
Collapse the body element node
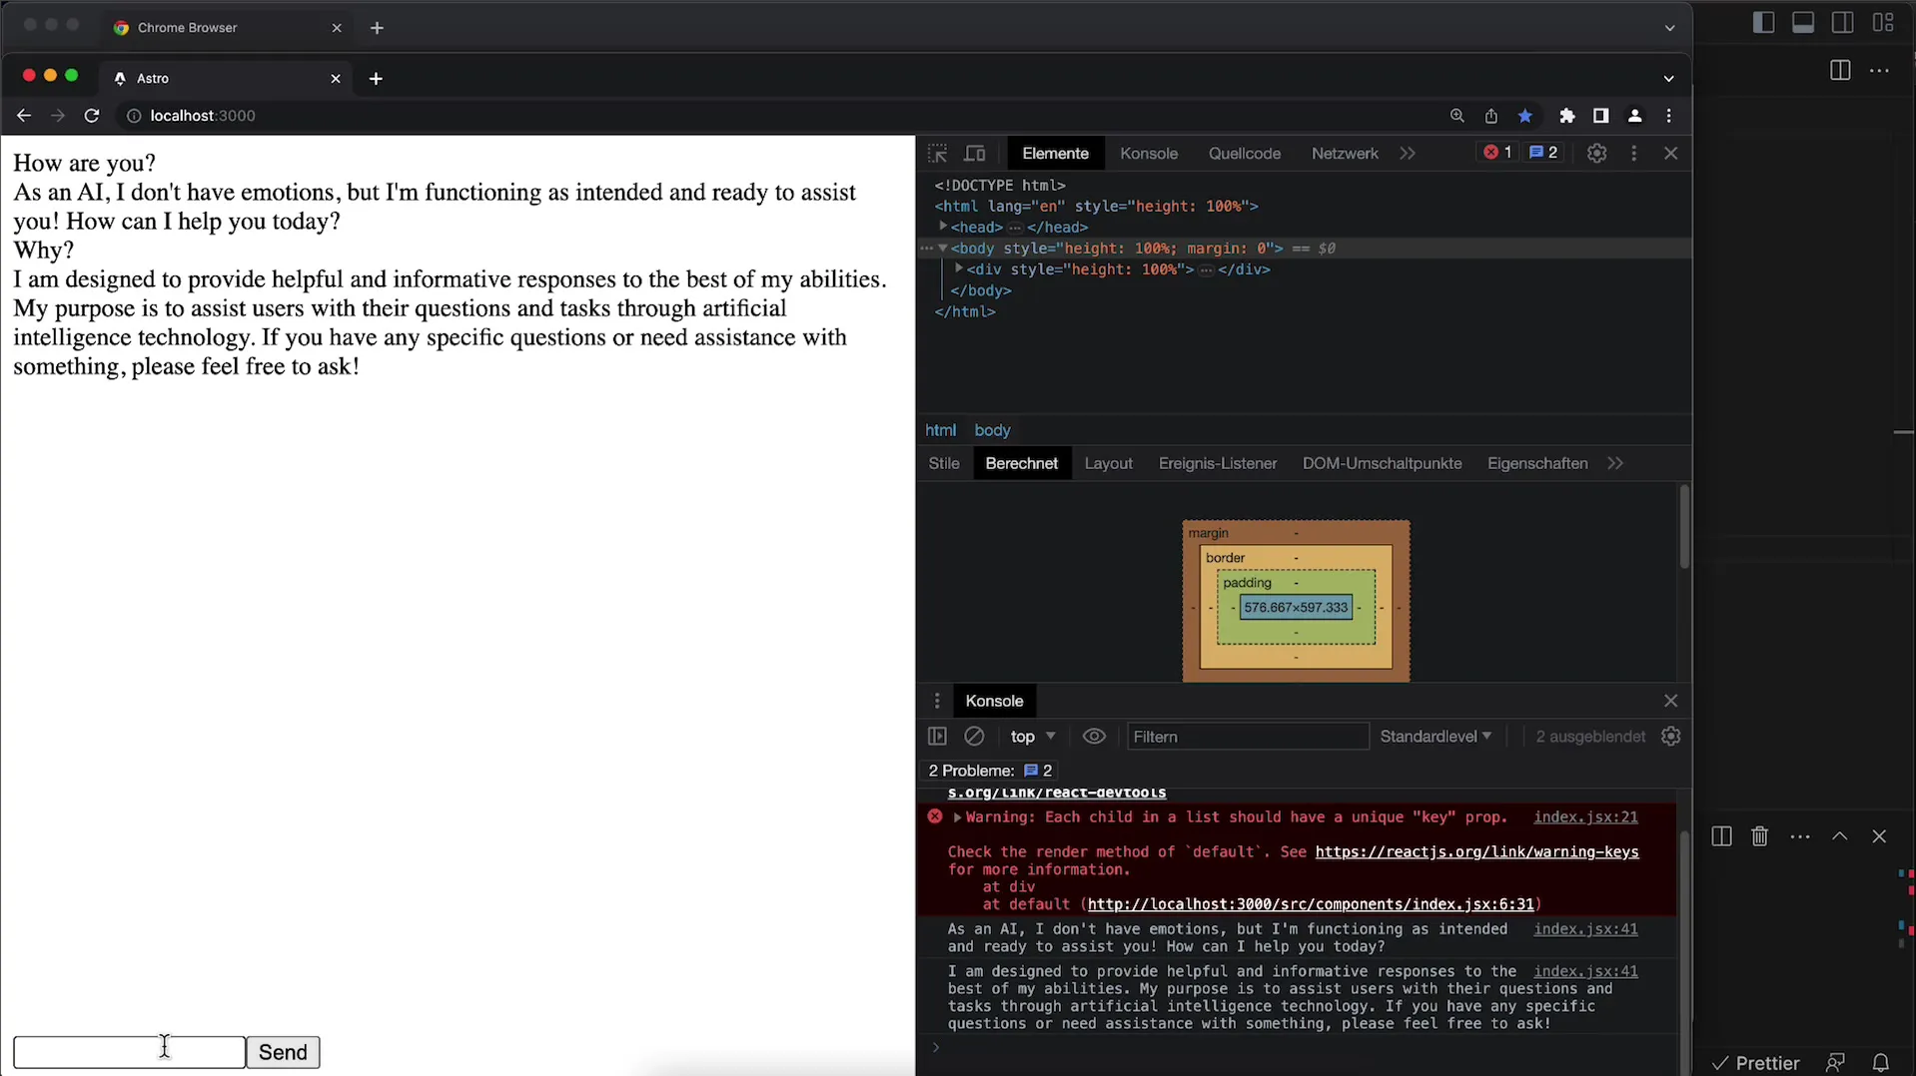tap(942, 248)
